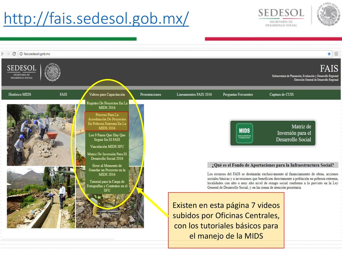Click the site info icon beside the URL
This screenshot has width=342, height=256.
point(21,54)
